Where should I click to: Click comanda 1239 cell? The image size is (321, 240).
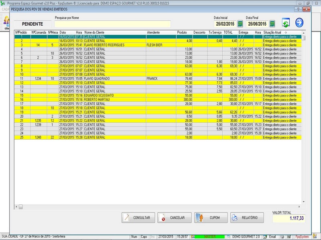point(39,125)
